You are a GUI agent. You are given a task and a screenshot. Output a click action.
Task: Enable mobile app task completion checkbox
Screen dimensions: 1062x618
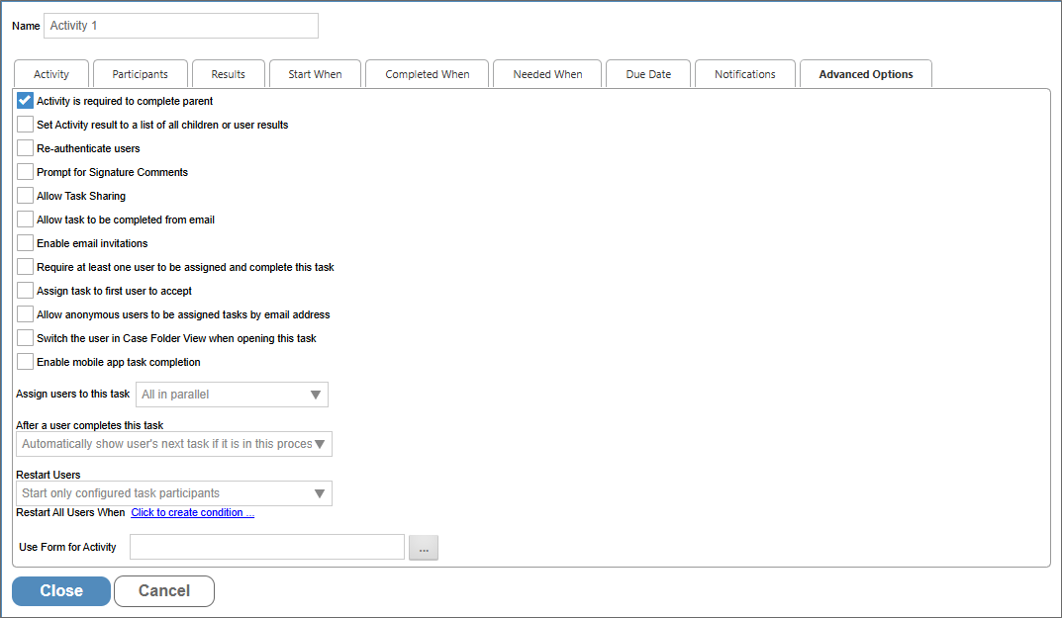(x=26, y=362)
